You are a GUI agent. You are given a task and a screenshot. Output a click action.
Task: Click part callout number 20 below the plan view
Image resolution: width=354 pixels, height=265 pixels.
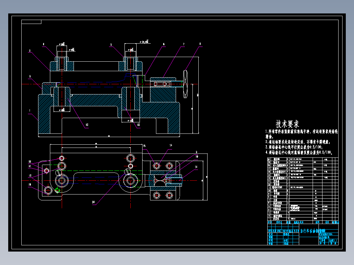click(x=93, y=202)
